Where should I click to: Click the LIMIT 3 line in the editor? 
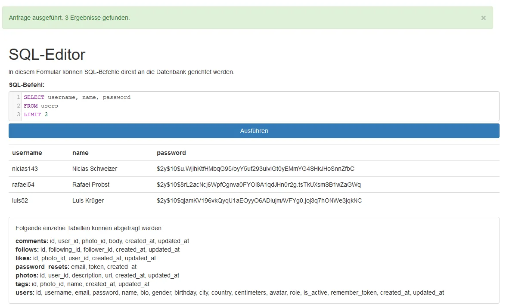point(35,114)
